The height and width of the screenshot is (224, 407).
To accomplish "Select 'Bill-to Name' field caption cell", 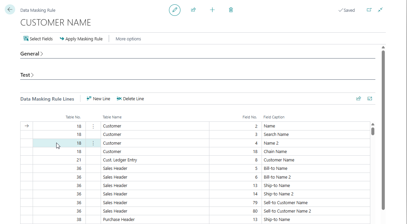I will coord(316,169).
